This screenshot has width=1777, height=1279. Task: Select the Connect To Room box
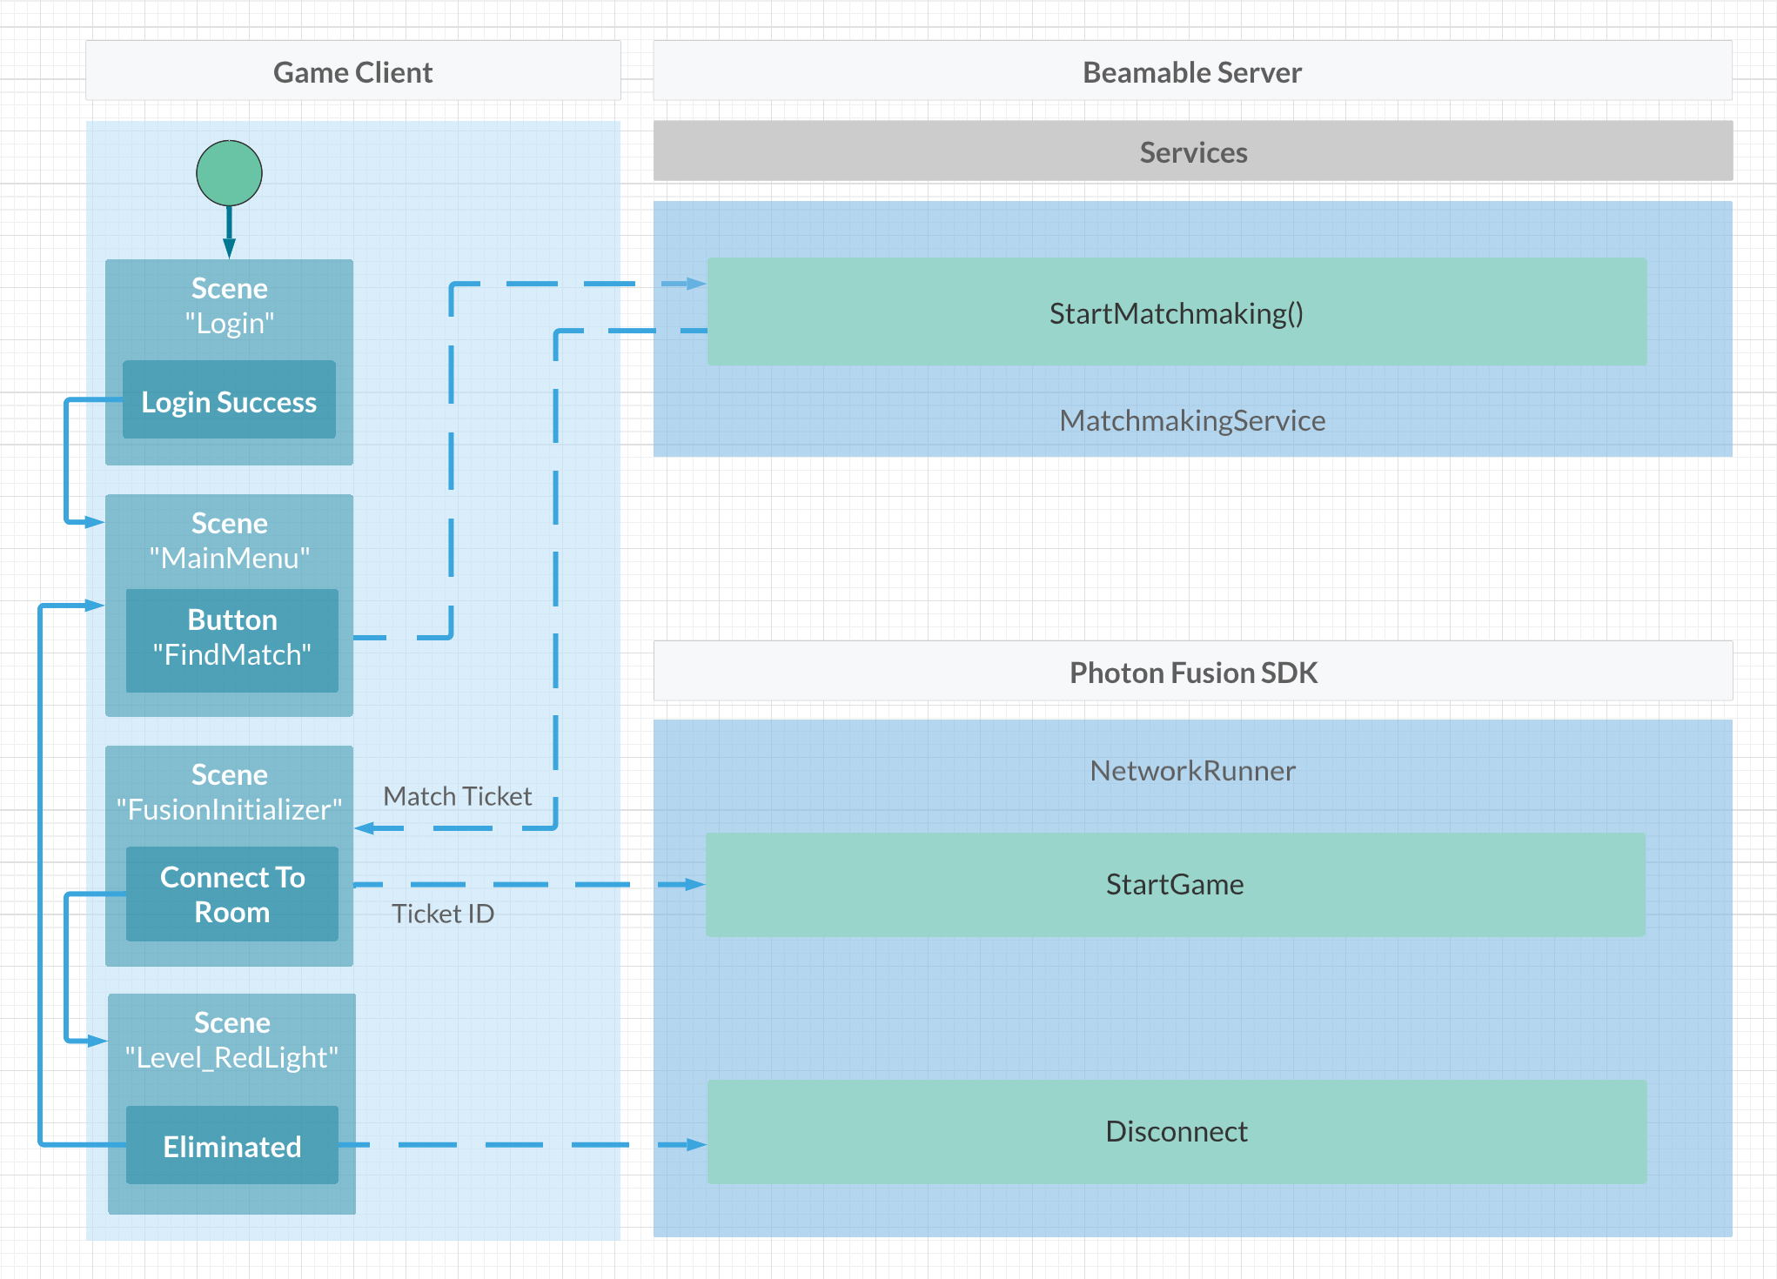click(231, 894)
